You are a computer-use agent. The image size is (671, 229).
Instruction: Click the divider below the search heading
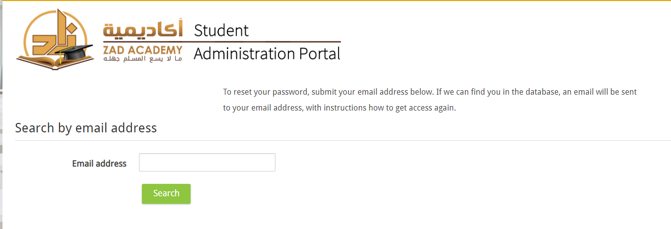coord(342,140)
